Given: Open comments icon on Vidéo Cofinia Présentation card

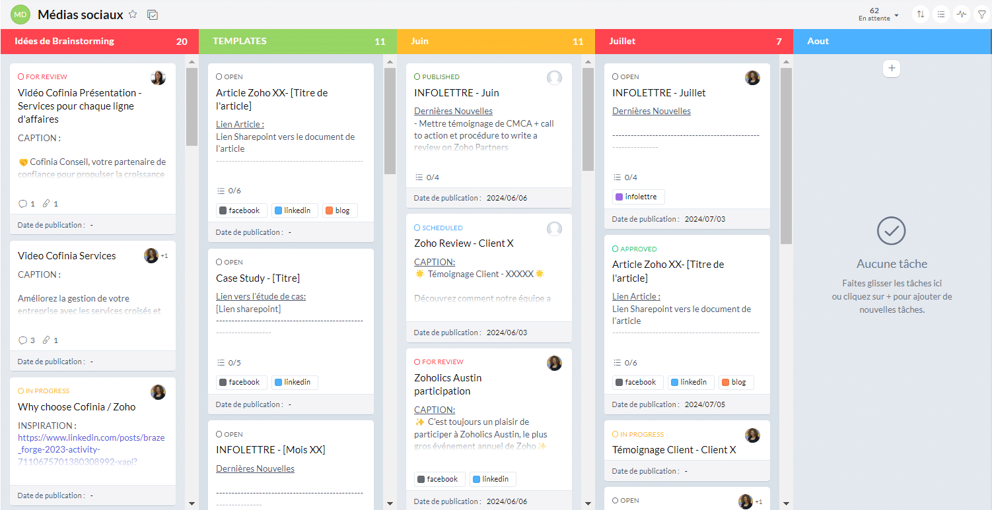Looking at the screenshot, I should coord(23,204).
